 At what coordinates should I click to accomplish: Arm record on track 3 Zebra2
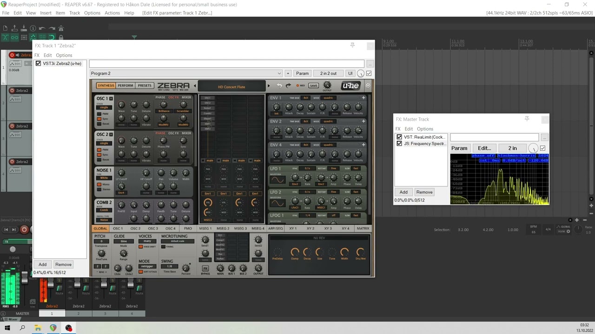click(x=12, y=126)
